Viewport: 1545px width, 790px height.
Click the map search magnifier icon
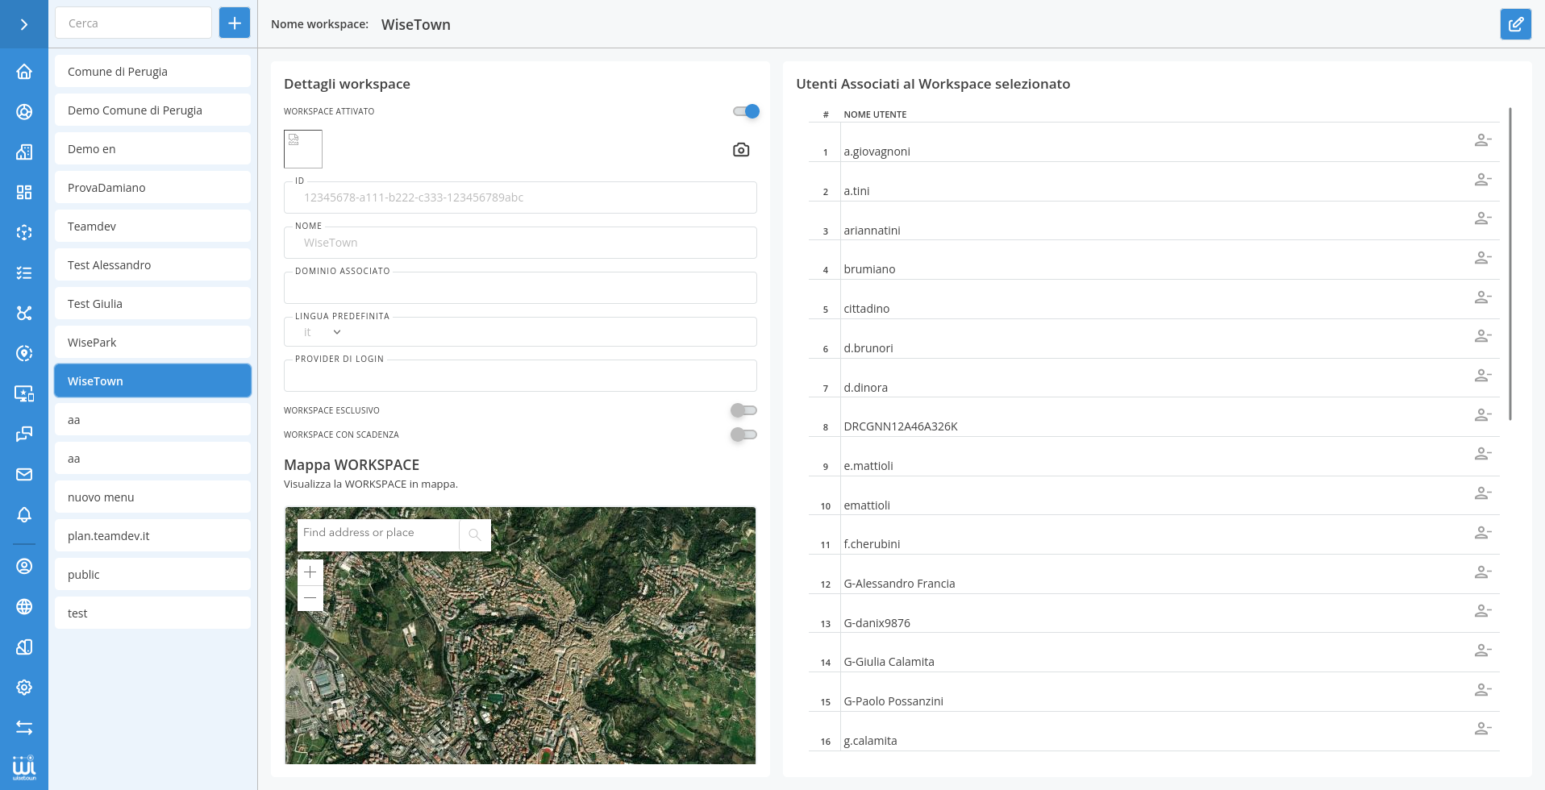pos(474,534)
